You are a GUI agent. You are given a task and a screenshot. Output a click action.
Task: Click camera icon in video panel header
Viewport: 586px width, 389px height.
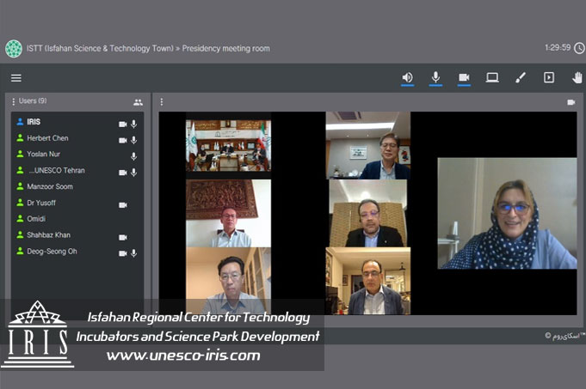[571, 101]
